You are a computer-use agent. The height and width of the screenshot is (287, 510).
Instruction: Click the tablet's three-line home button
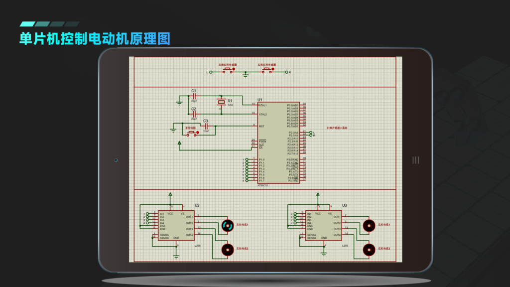coord(416,160)
